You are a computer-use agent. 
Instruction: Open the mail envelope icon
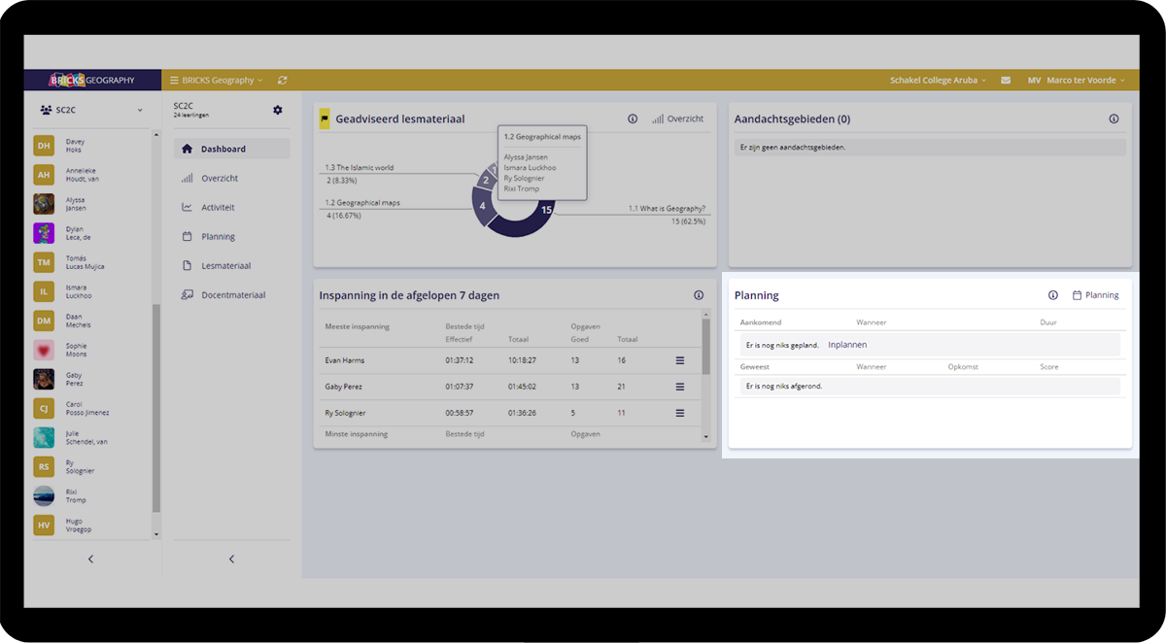click(1006, 81)
